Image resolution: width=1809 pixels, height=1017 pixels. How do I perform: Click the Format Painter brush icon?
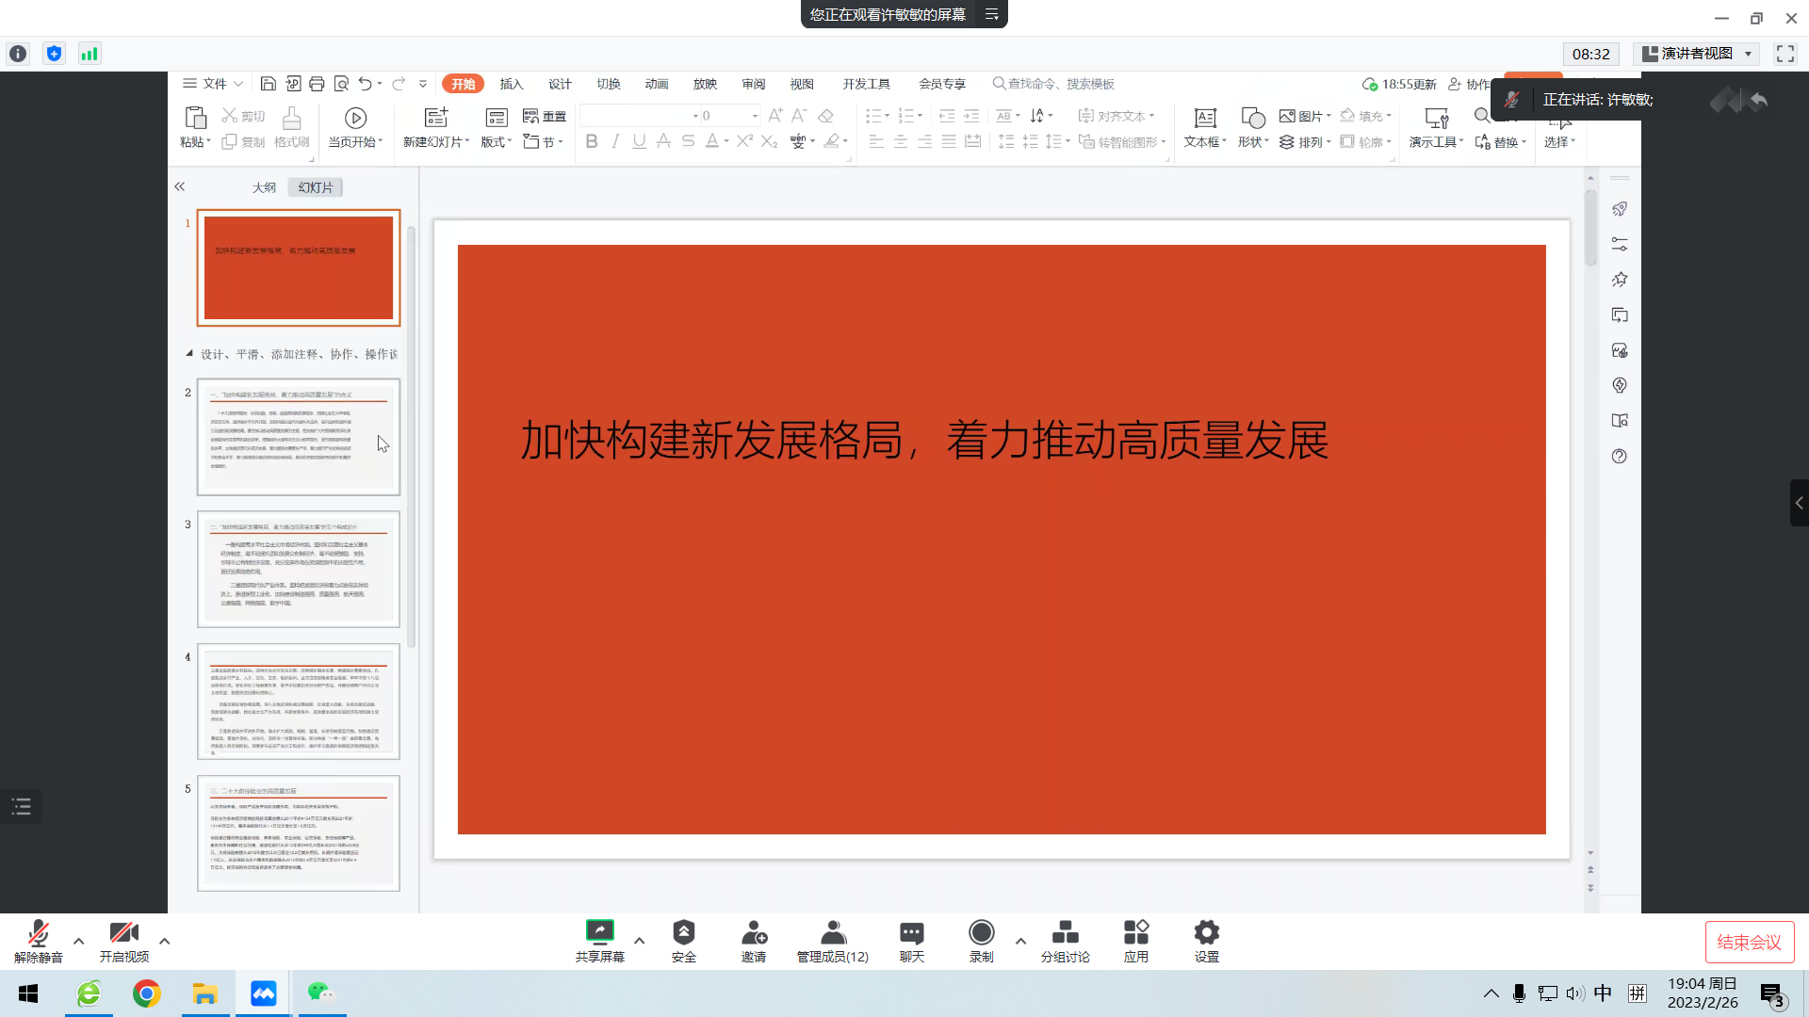[292, 118]
